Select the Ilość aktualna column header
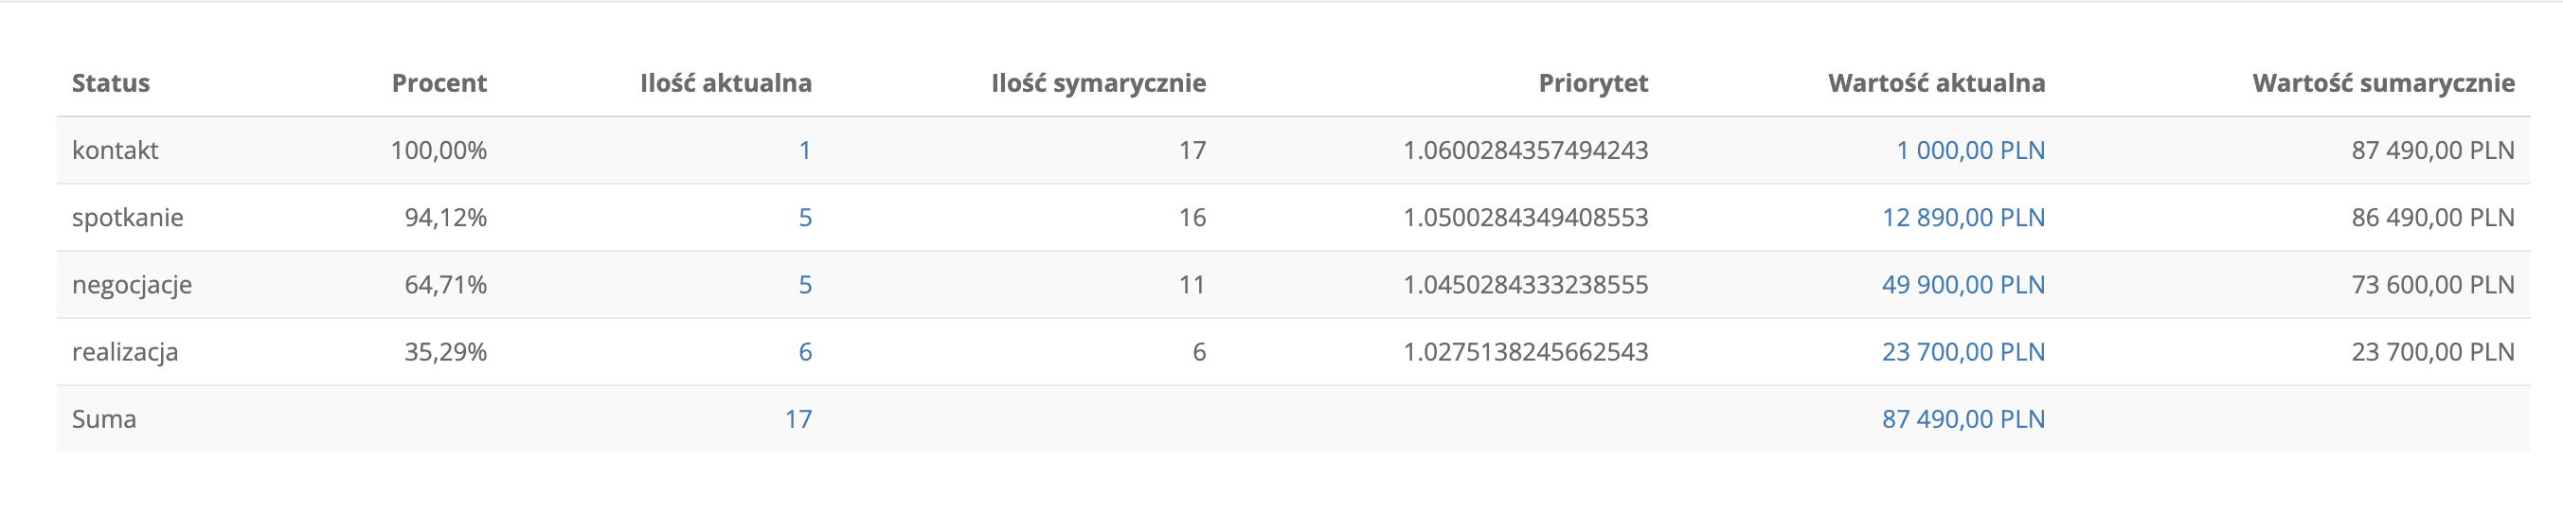The height and width of the screenshot is (513, 2563). coord(726,82)
